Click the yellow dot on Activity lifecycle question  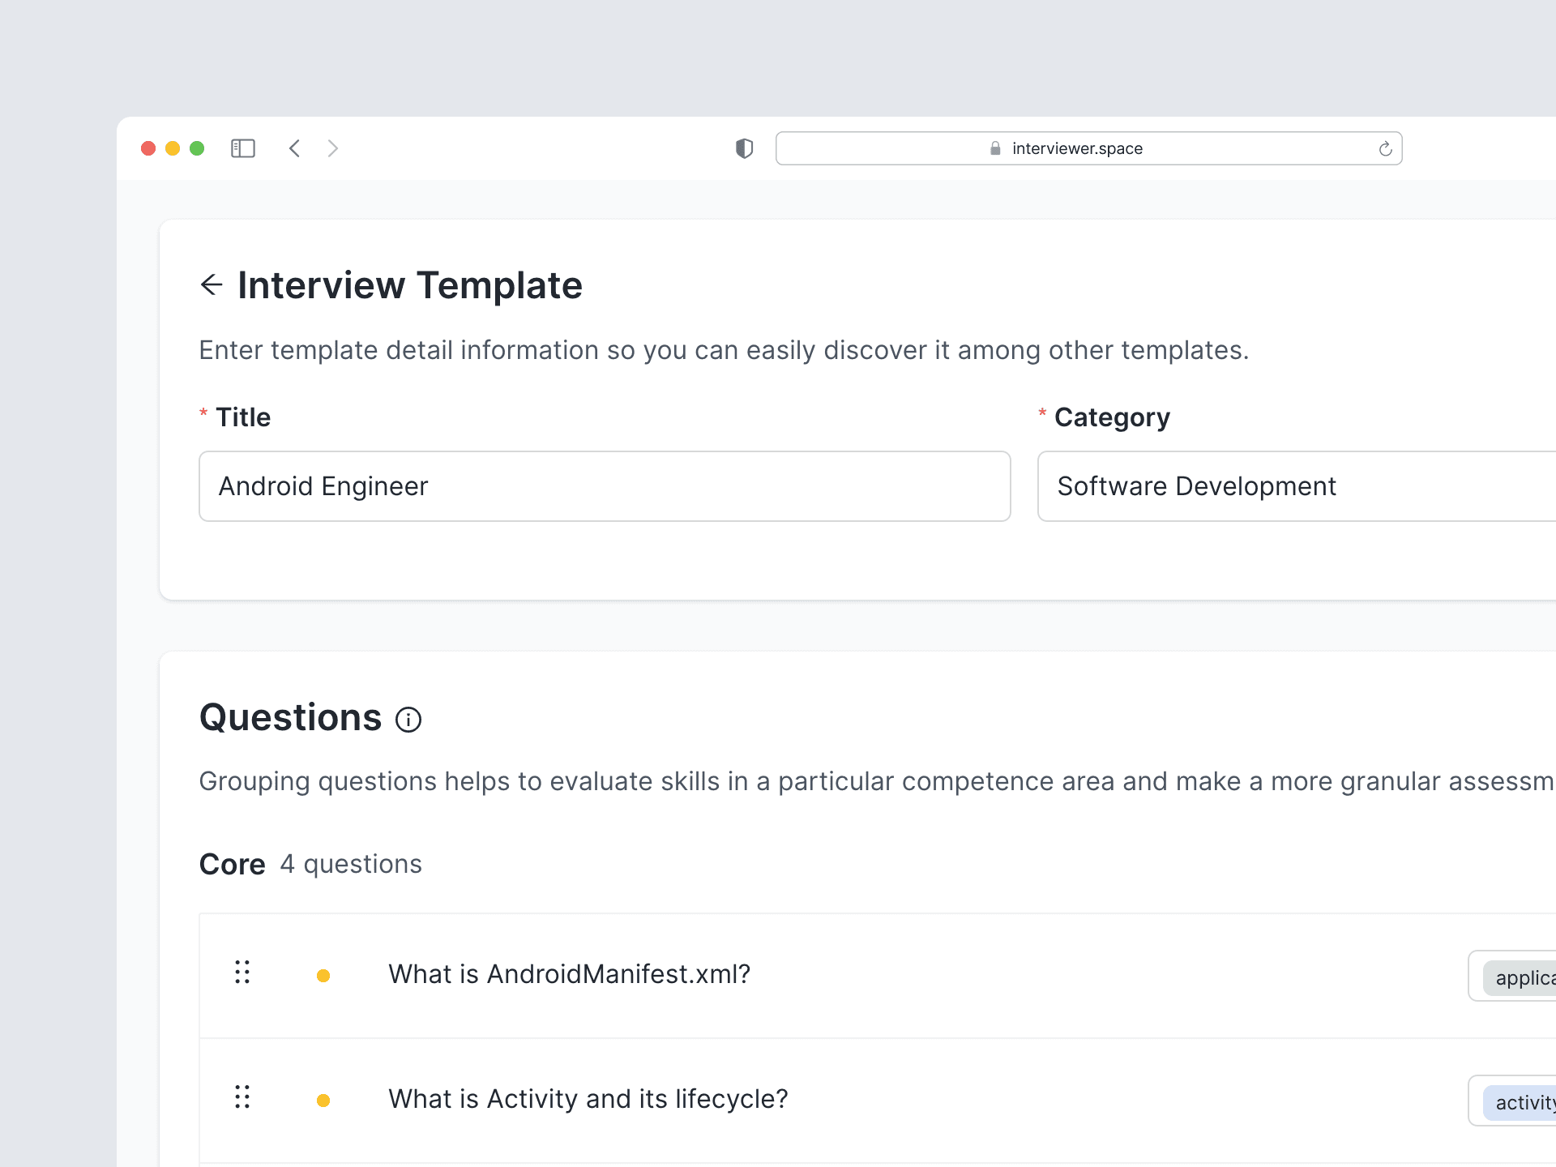pos(323,1101)
